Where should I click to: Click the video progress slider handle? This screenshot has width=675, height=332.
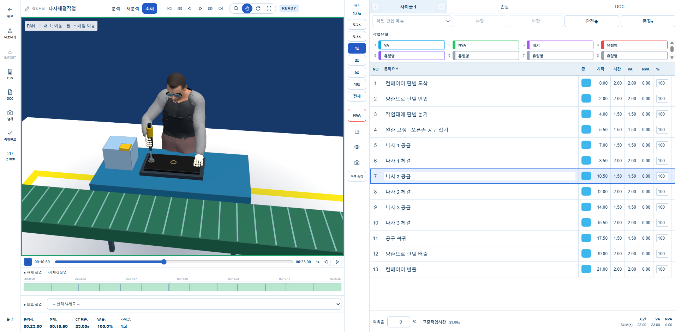pos(164,262)
